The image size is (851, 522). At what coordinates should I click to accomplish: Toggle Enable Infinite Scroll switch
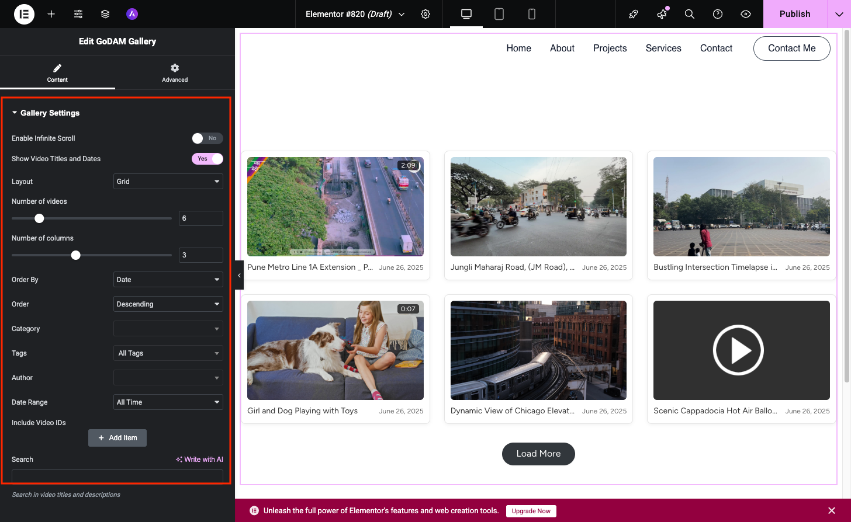(x=207, y=138)
